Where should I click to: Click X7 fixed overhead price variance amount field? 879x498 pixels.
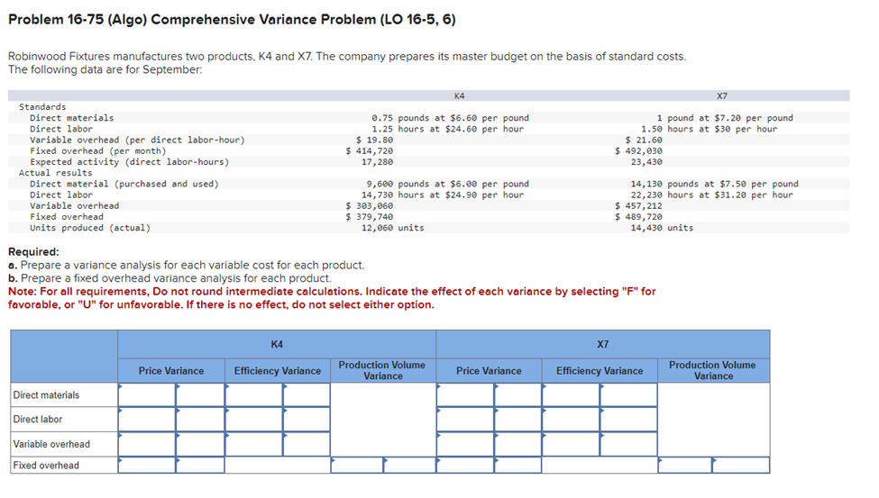tap(465, 465)
